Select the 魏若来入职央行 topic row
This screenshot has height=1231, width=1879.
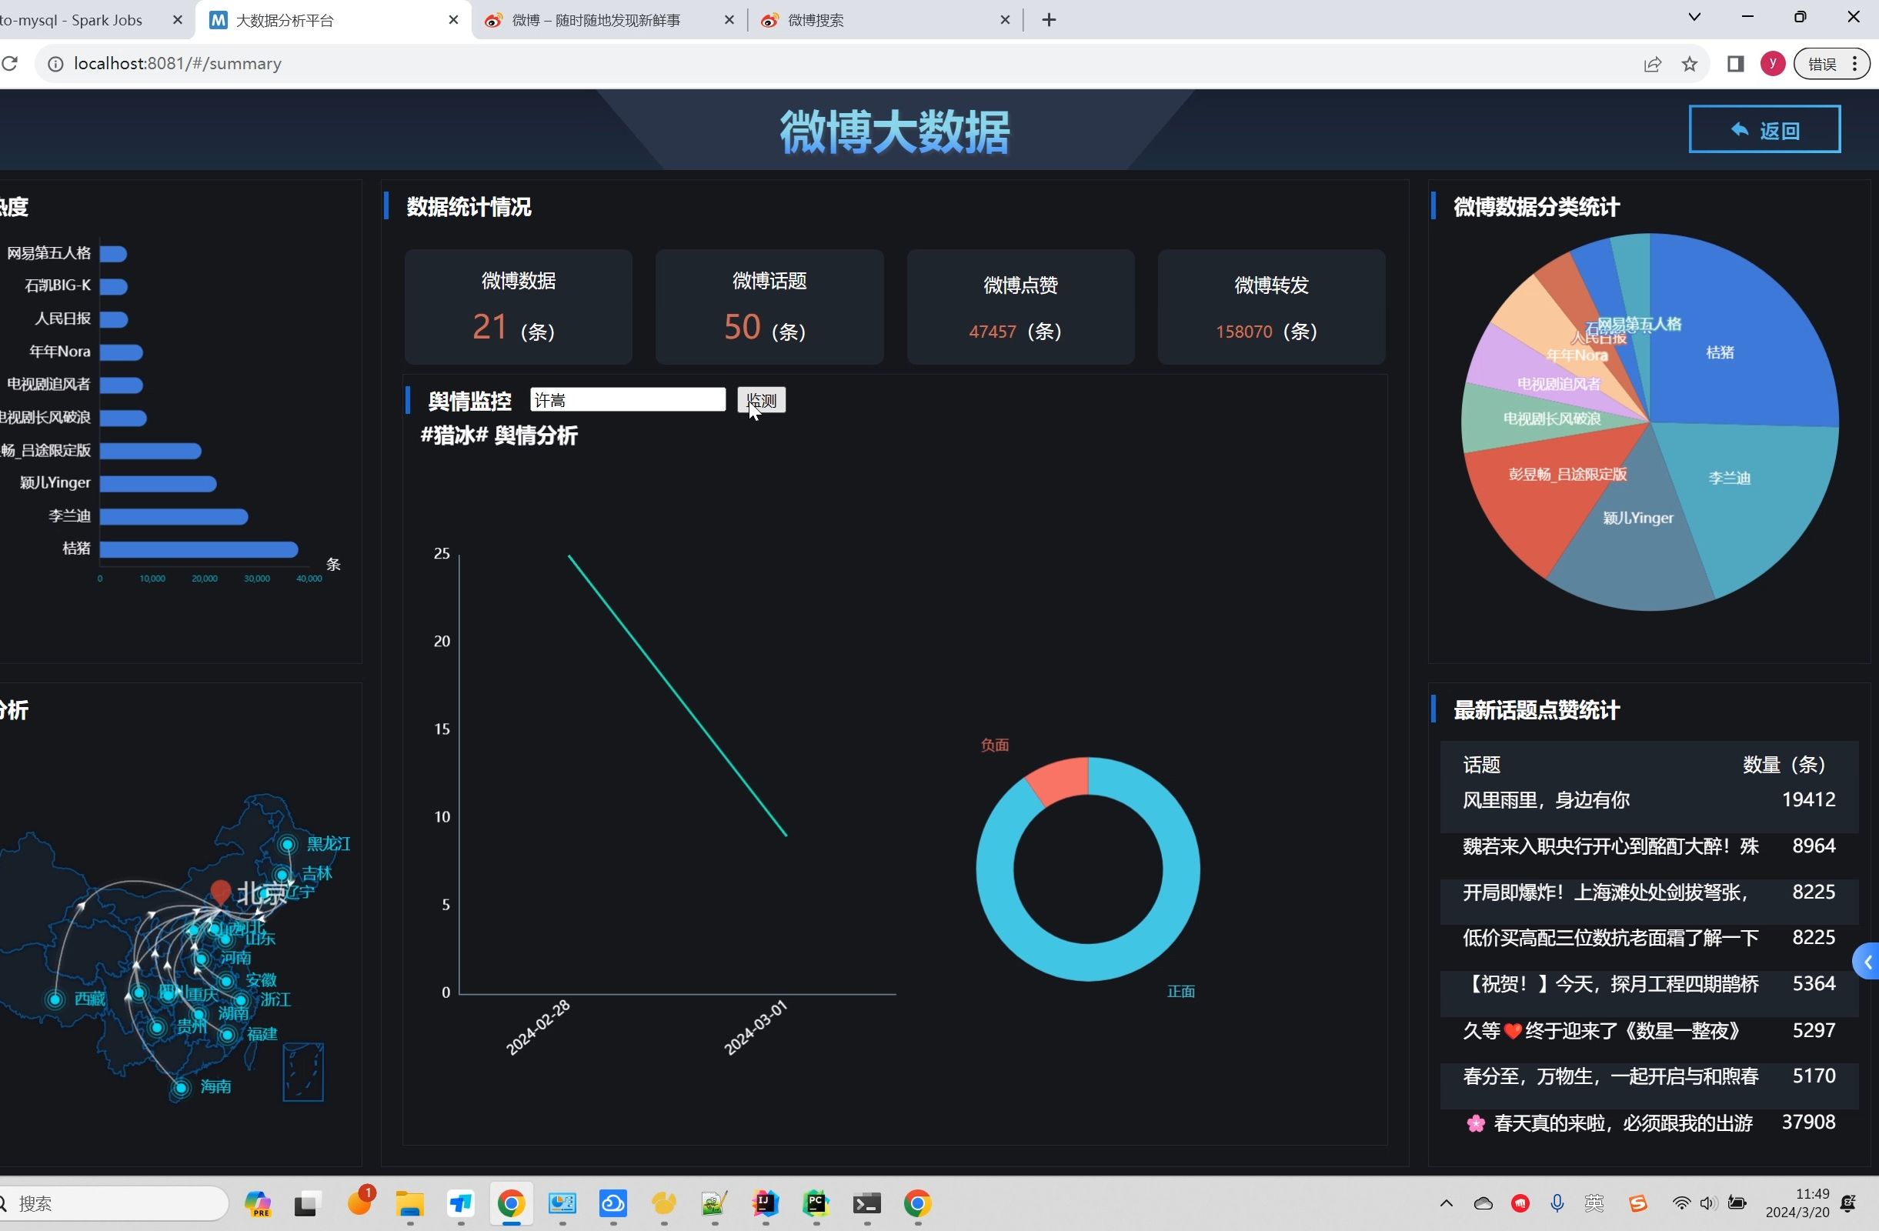(x=1648, y=846)
